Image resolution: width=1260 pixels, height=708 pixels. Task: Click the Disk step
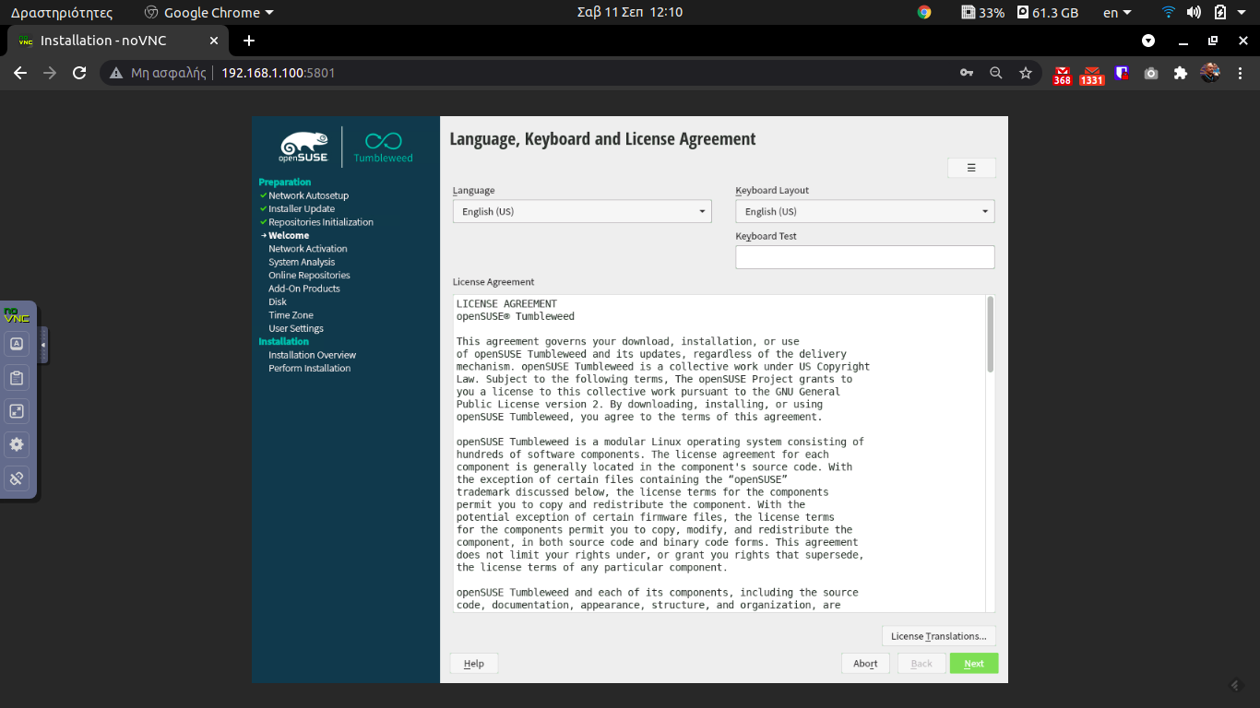point(278,302)
